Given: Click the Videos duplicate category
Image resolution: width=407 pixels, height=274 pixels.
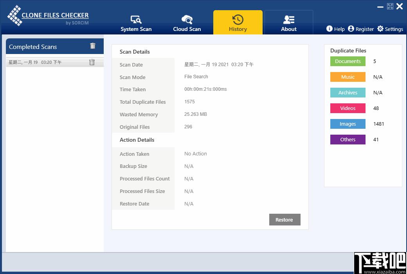Looking at the screenshot, I should coord(348,108).
